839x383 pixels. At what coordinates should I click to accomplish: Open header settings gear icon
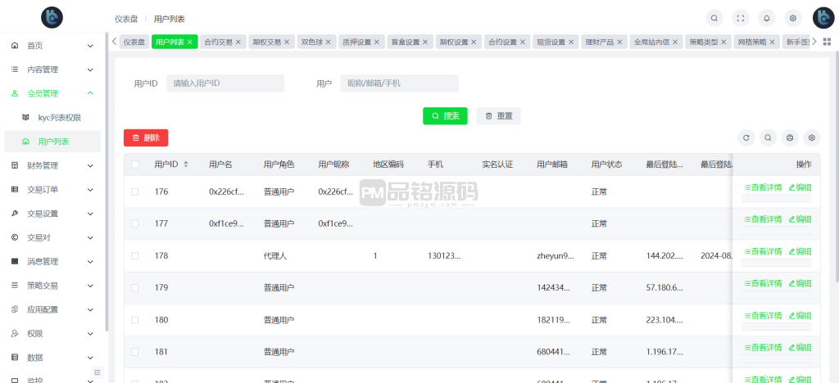point(793,18)
